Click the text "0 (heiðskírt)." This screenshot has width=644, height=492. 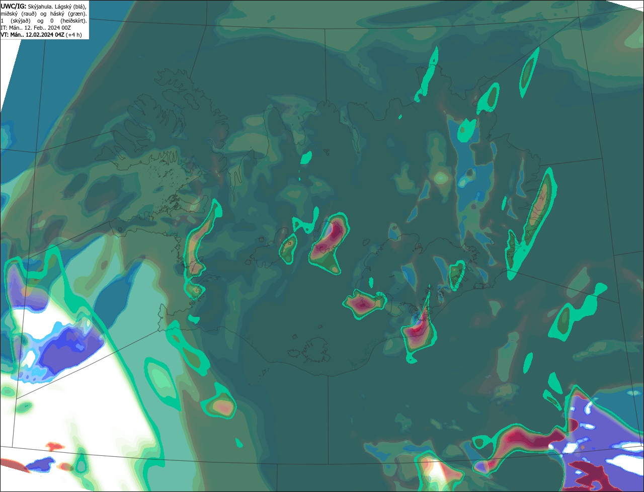pyautogui.click(x=68, y=21)
